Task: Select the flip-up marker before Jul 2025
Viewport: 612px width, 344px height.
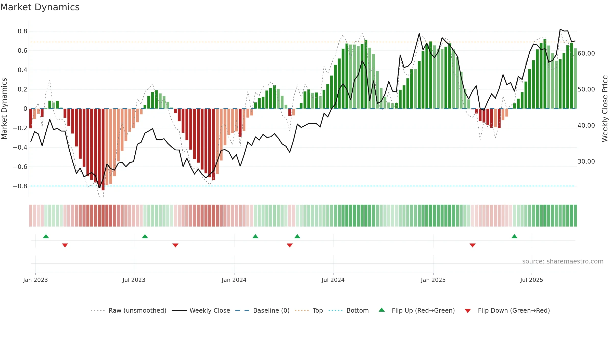Action: point(514,236)
